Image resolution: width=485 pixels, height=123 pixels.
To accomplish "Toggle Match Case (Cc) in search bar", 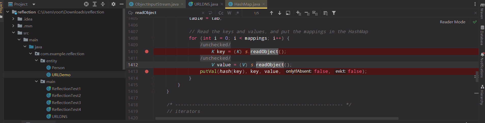I will tap(221, 13).
